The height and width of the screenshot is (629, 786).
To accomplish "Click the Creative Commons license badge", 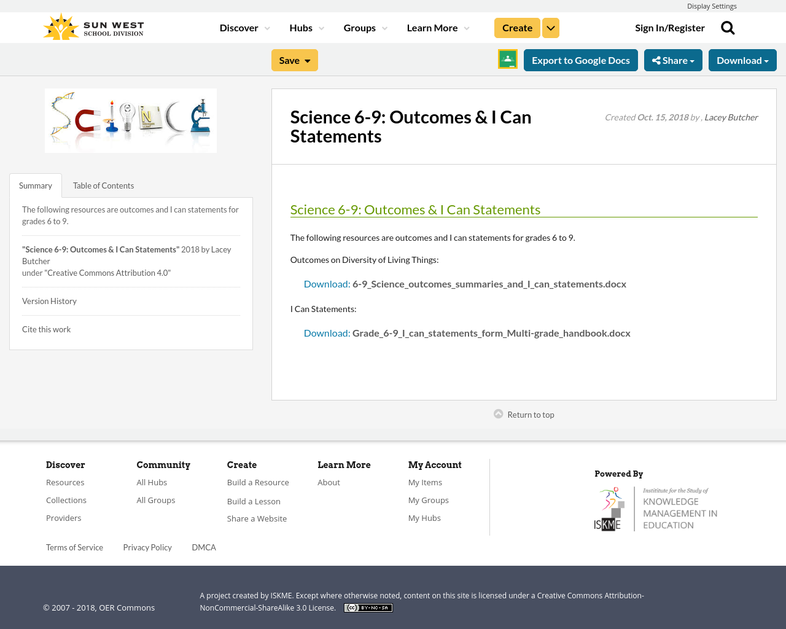I will tap(368, 607).
